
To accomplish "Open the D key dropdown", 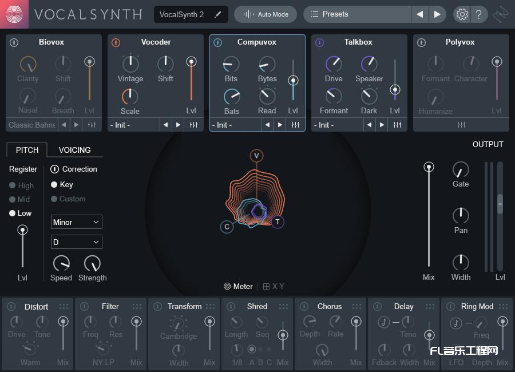I will click(x=76, y=242).
